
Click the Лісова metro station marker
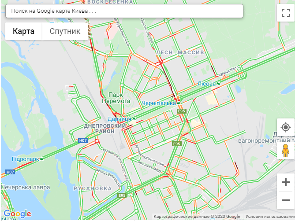pyautogui.click(x=218, y=83)
